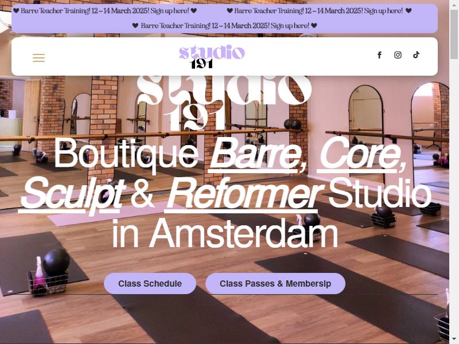This screenshot has height=344, width=459.
Task: Click the centered second-row Barre Teacher Training banner
Action: pyautogui.click(x=224, y=26)
